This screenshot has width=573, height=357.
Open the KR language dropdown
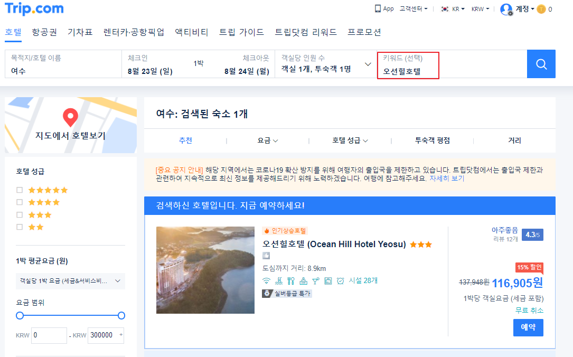click(x=458, y=9)
